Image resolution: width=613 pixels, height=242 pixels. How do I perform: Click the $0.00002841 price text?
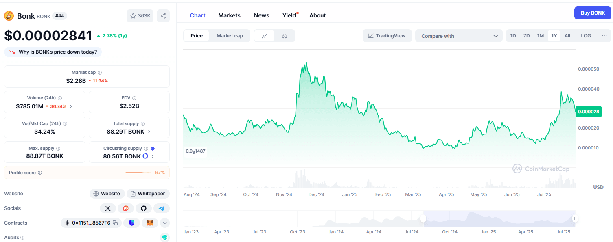coord(48,36)
